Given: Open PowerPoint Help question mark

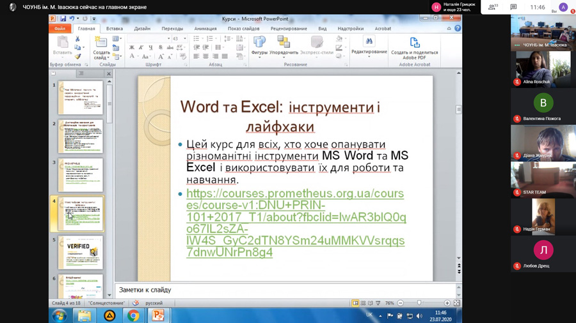Looking at the screenshot, I should pos(458,28).
